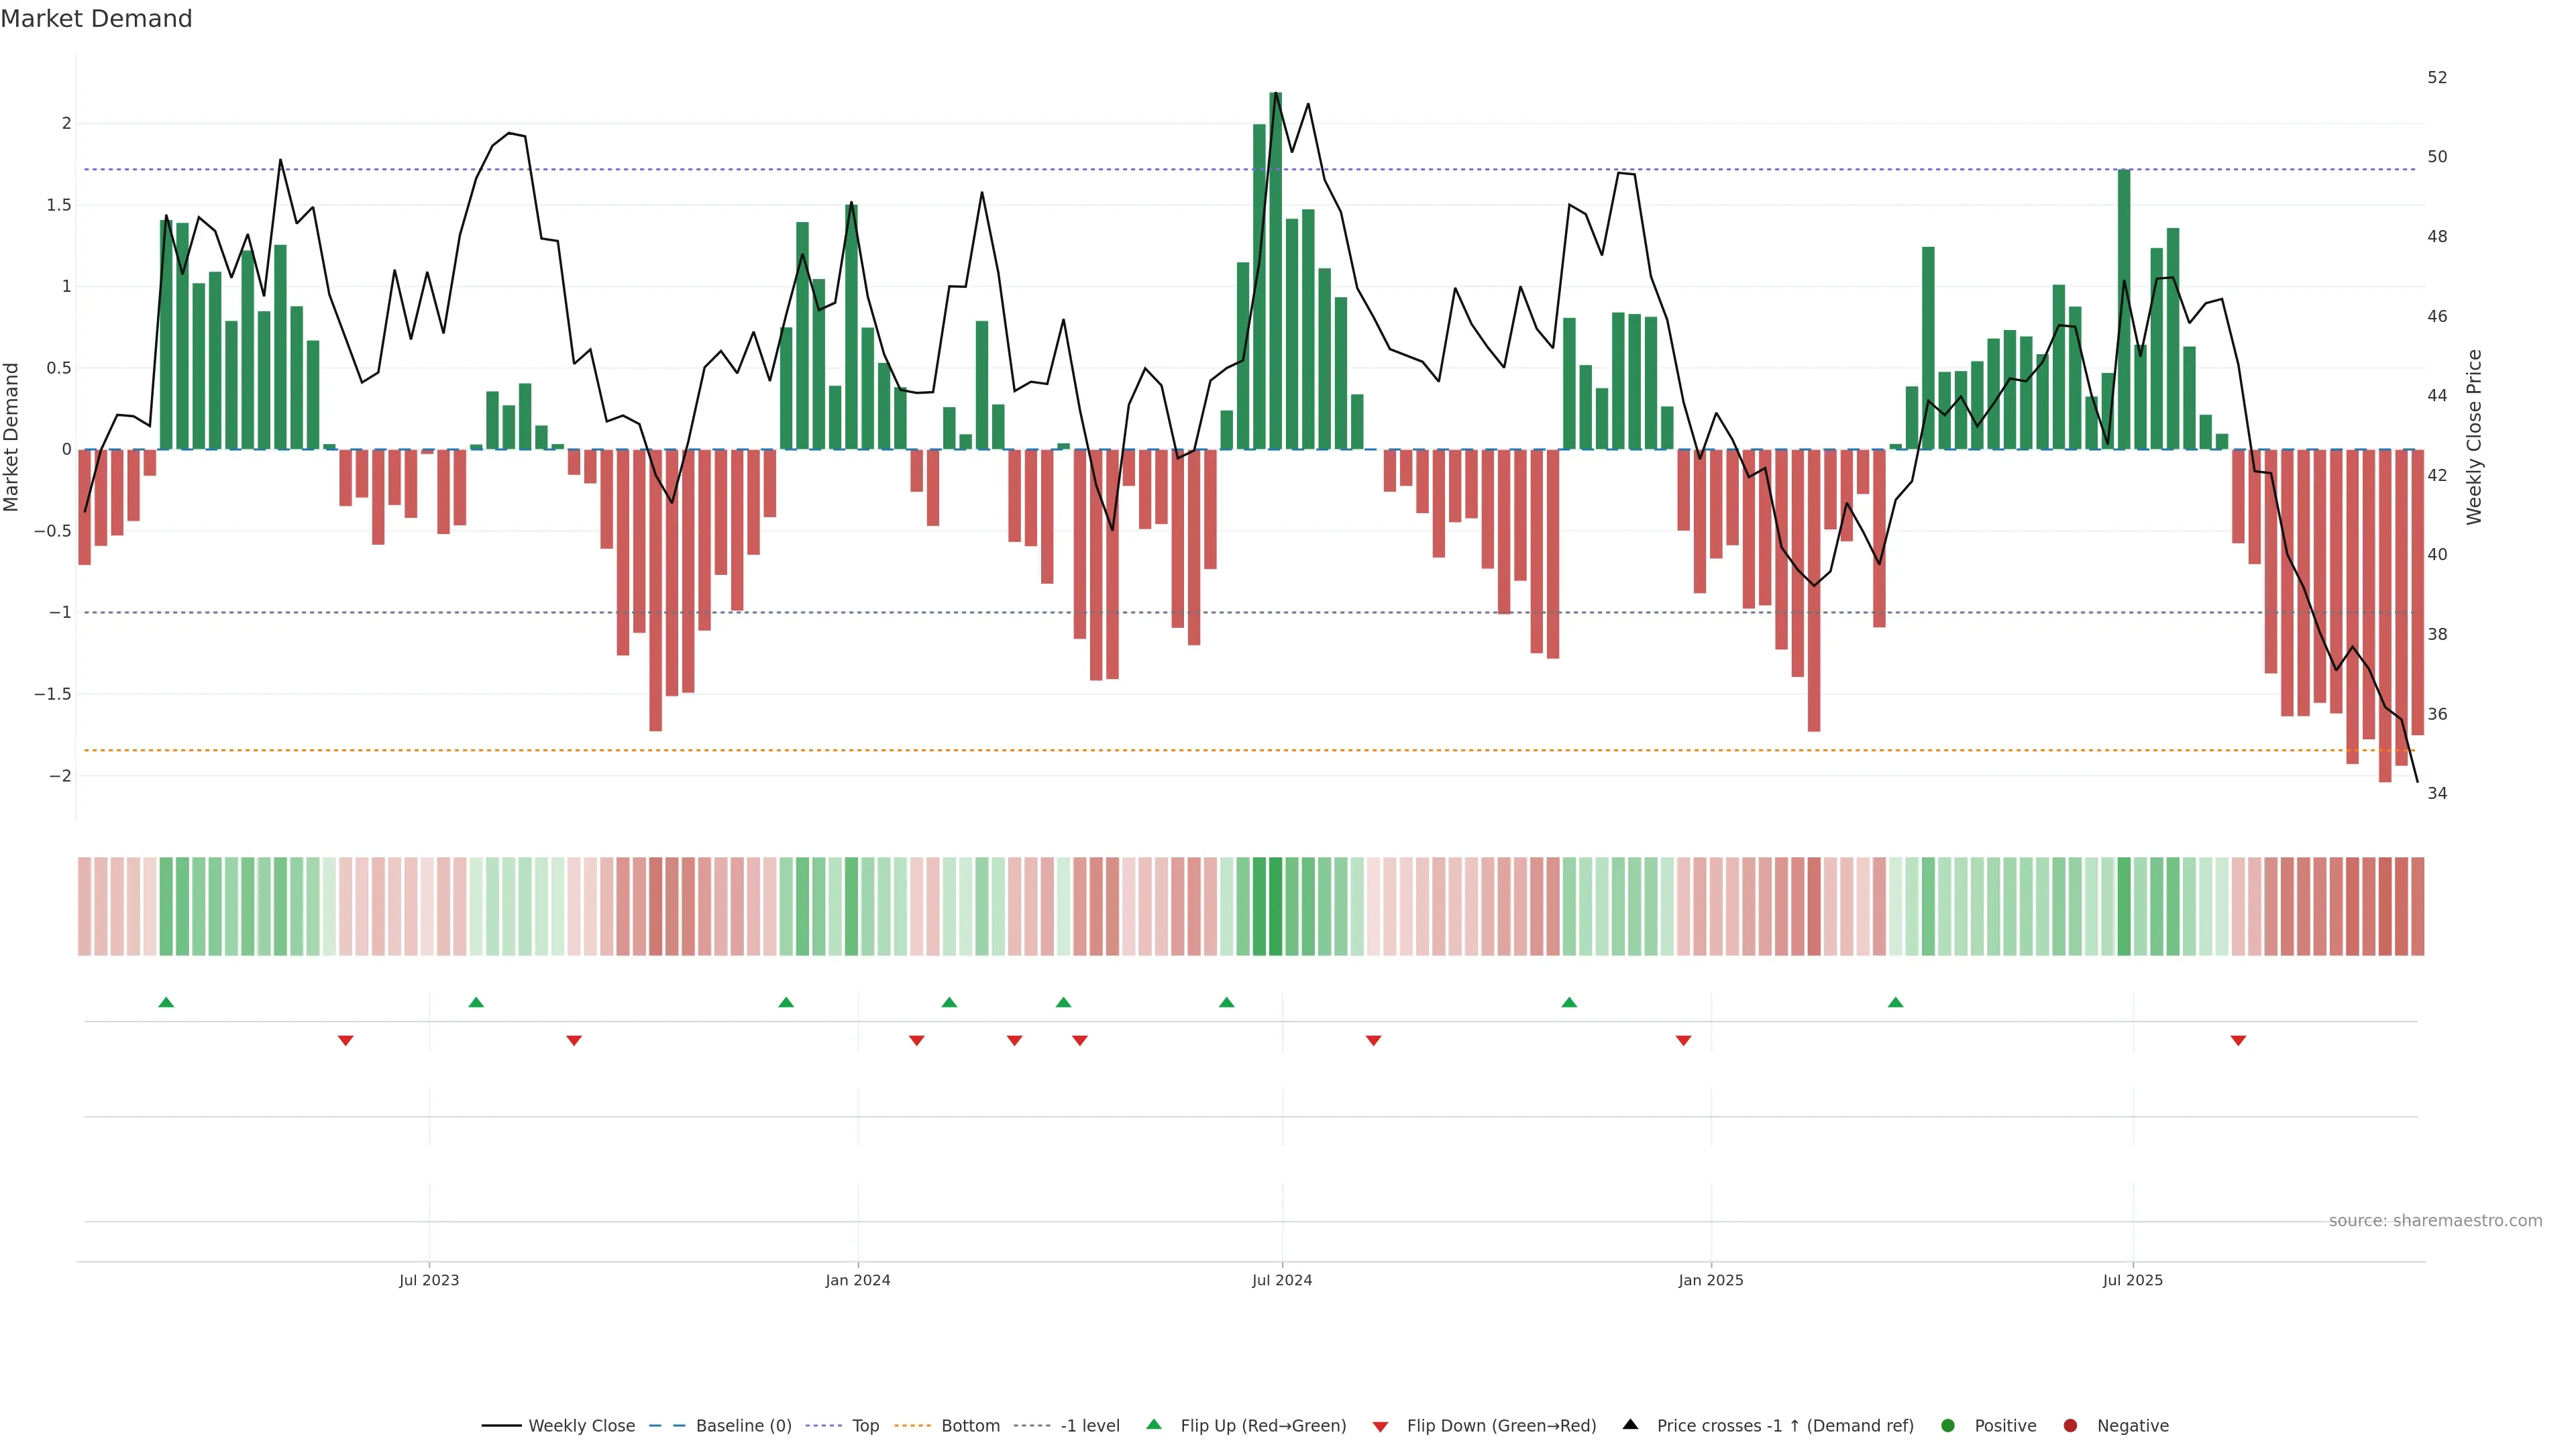2576x1449 pixels.
Task: Click the green Flip Up legend triangle
Action: (1154, 1424)
